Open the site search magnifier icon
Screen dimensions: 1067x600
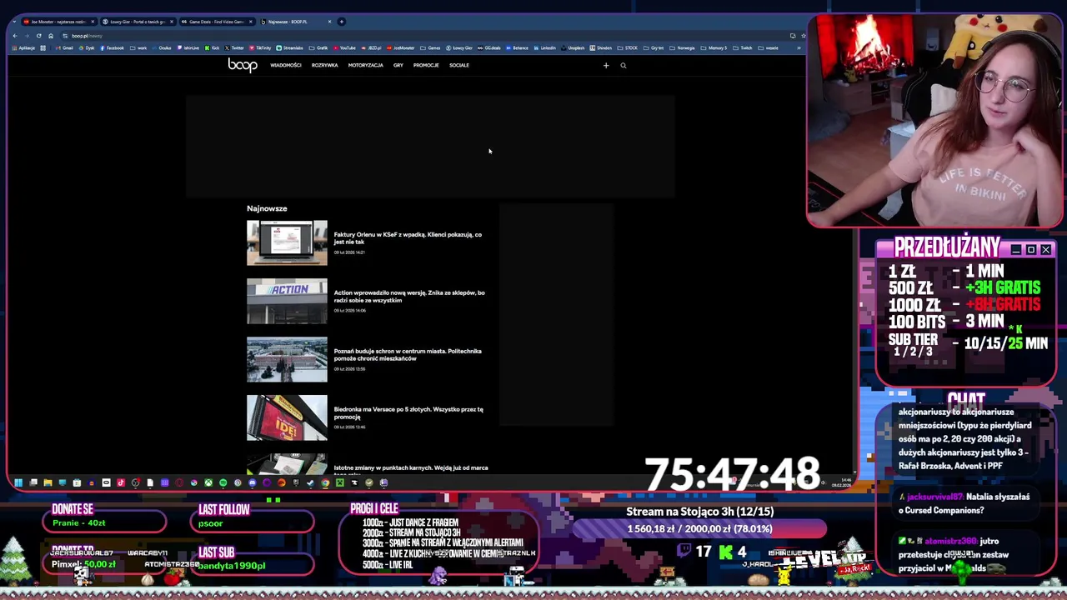coord(623,65)
